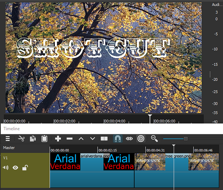Select the Master track label
The height and width of the screenshot is (190, 223).
pyautogui.click(x=9, y=148)
